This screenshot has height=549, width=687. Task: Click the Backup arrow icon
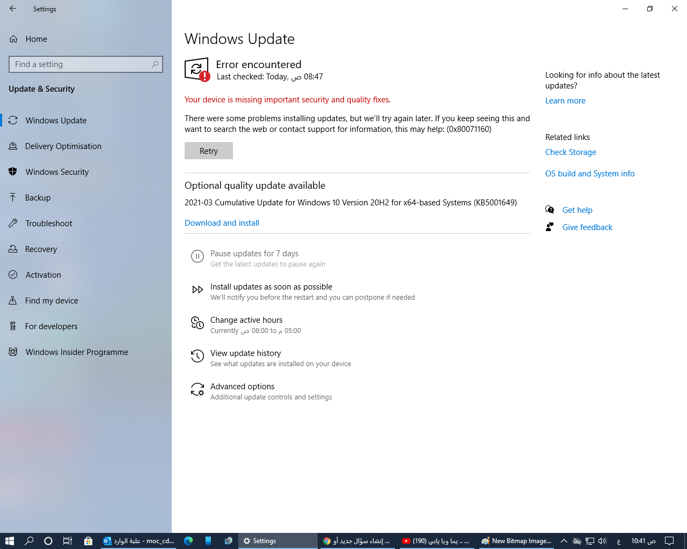tap(13, 197)
